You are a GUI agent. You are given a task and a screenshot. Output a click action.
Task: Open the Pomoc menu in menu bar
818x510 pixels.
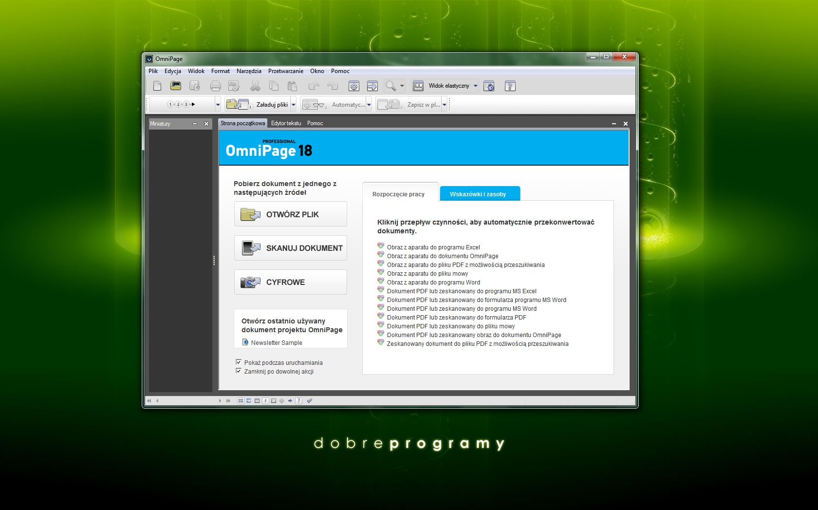pyautogui.click(x=340, y=71)
